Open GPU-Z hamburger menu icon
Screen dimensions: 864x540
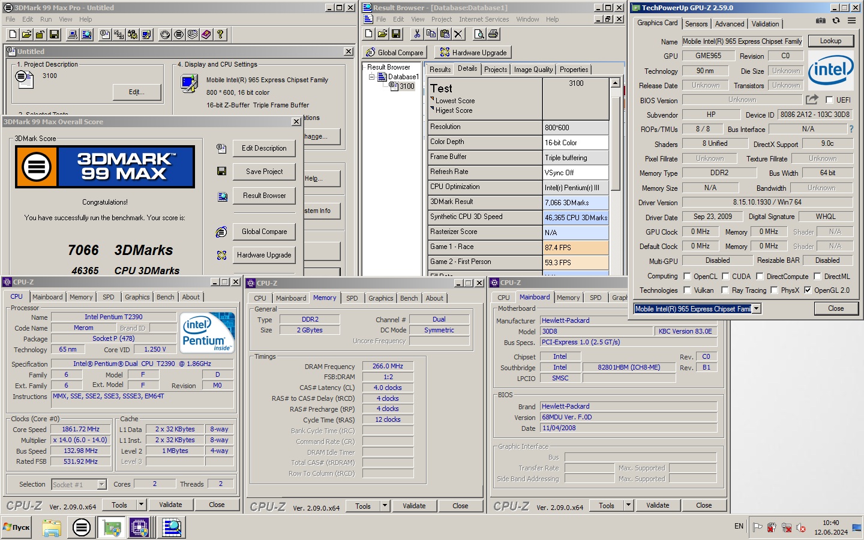[851, 21]
